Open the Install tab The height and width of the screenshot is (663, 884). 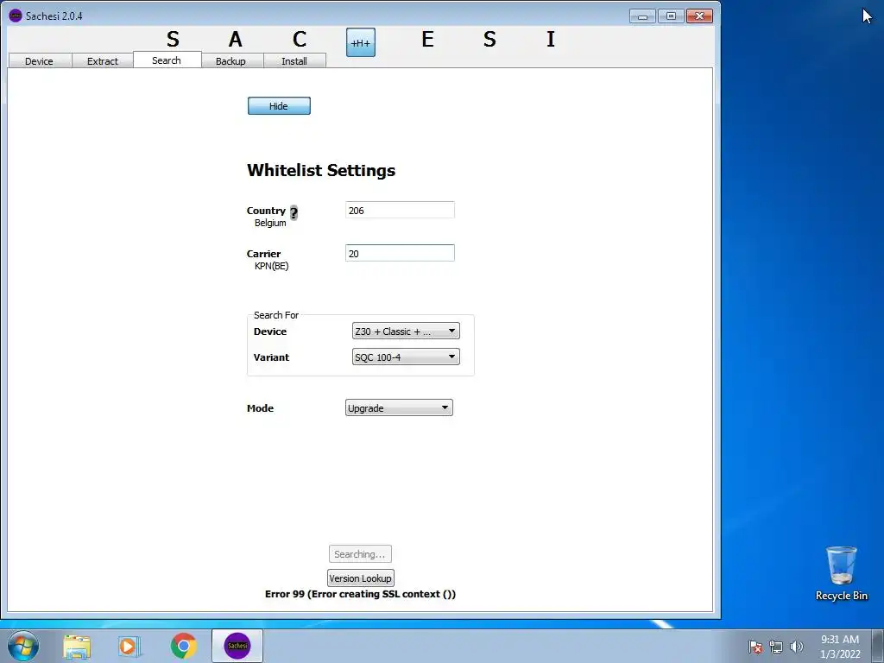(x=294, y=61)
